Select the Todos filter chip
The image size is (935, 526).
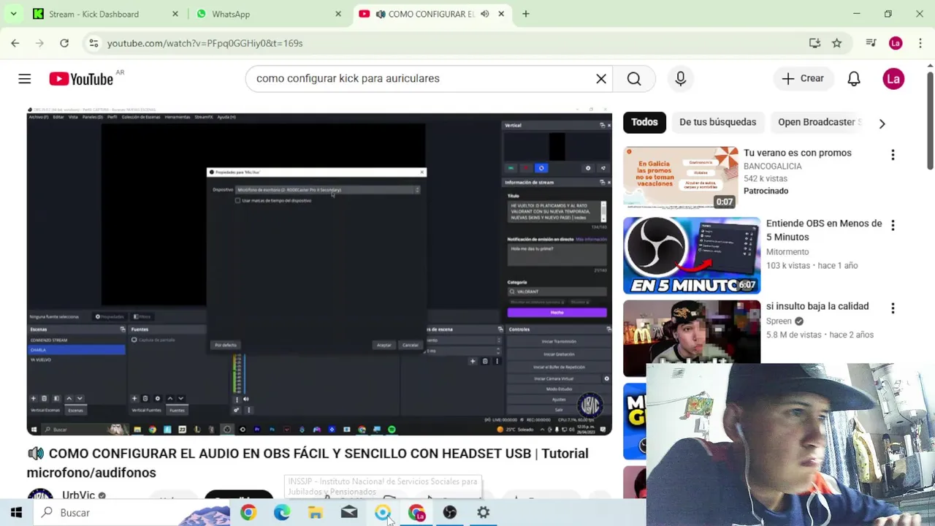(644, 122)
